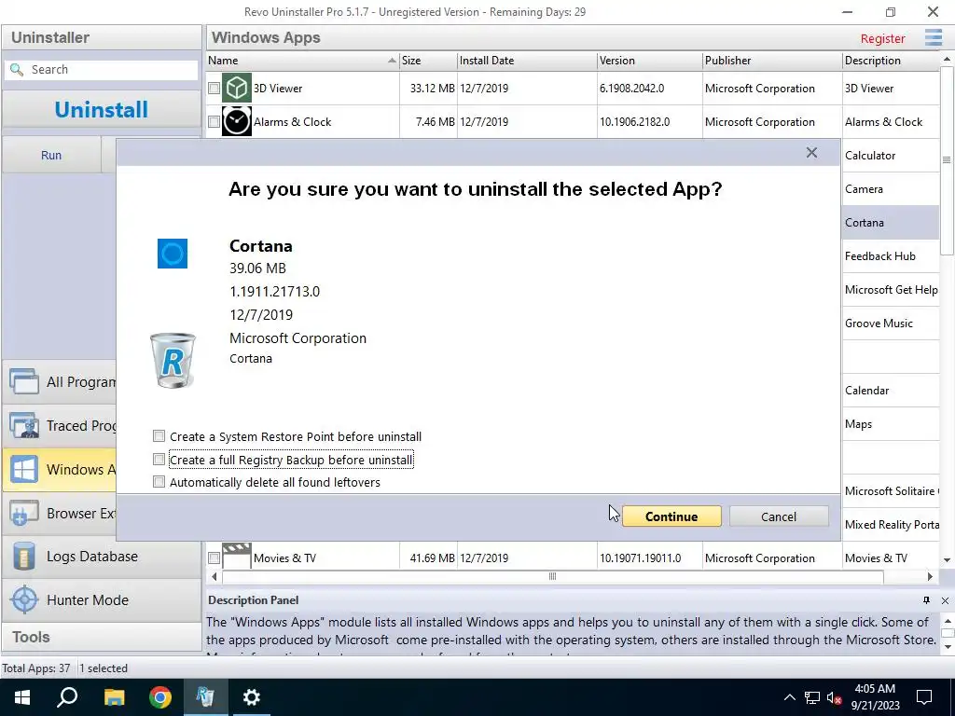
Task: Click the search magnifier icon in sidebar
Action: pyautogui.click(x=17, y=70)
